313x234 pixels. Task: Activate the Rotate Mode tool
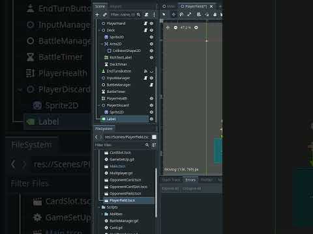point(181,14)
